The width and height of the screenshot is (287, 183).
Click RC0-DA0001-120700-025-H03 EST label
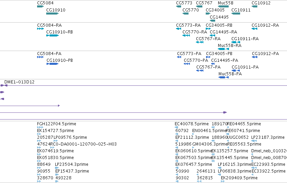83,144
